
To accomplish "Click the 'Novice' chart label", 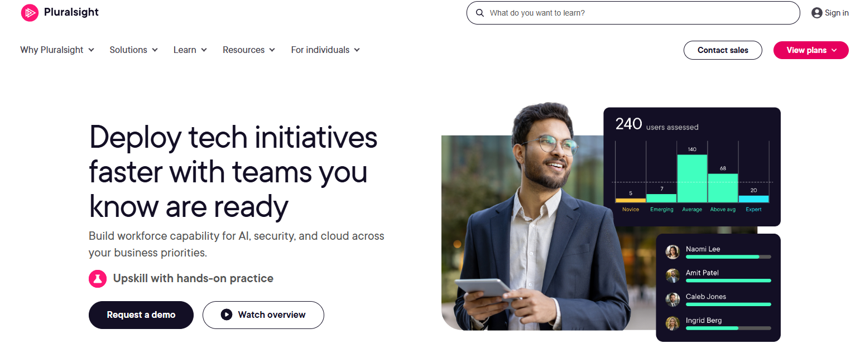I will click(x=631, y=210).
